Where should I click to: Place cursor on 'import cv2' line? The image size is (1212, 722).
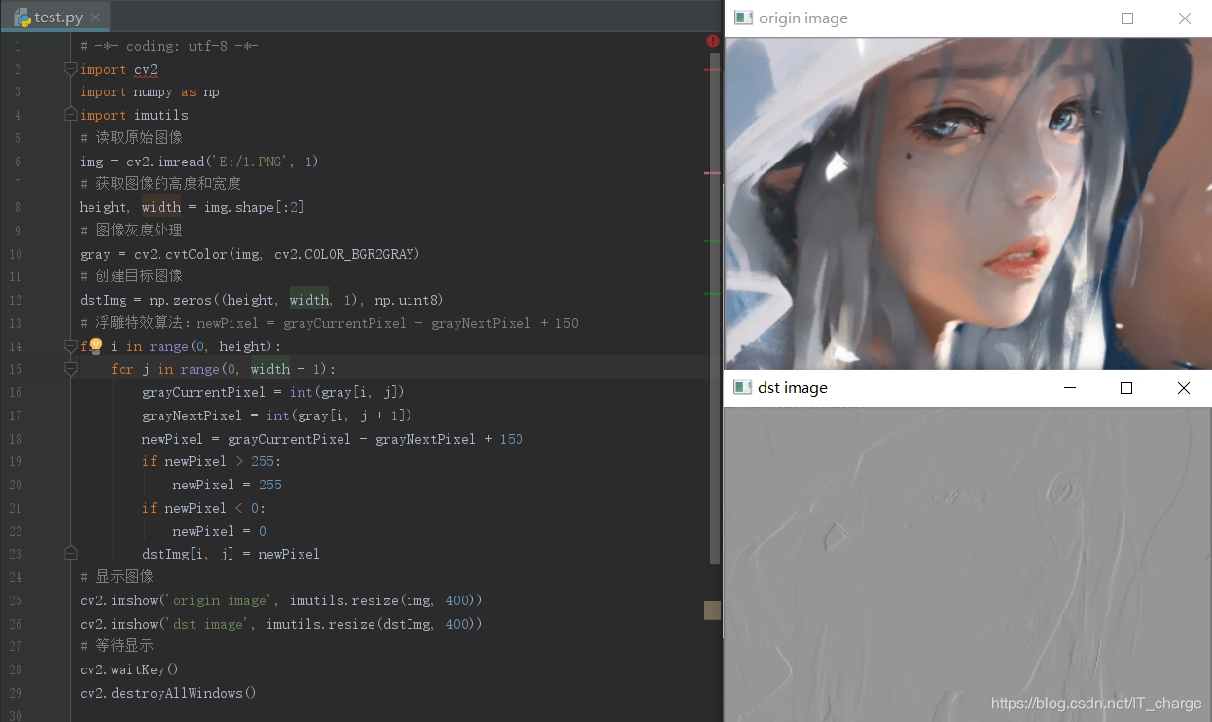(x=119, y=69)
